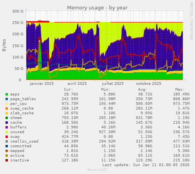Click the 'Avg:' column header
The height and width of the screenshot is (174, 195).
[143, 90]
